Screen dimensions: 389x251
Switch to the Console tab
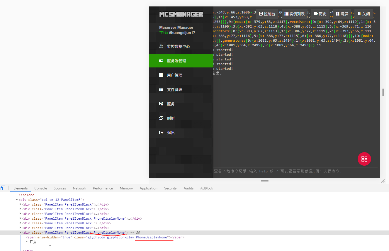tap(40, 188)
